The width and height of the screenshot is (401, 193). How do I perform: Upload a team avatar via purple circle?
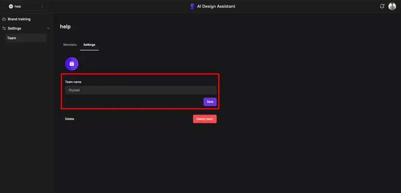point(72,64)
